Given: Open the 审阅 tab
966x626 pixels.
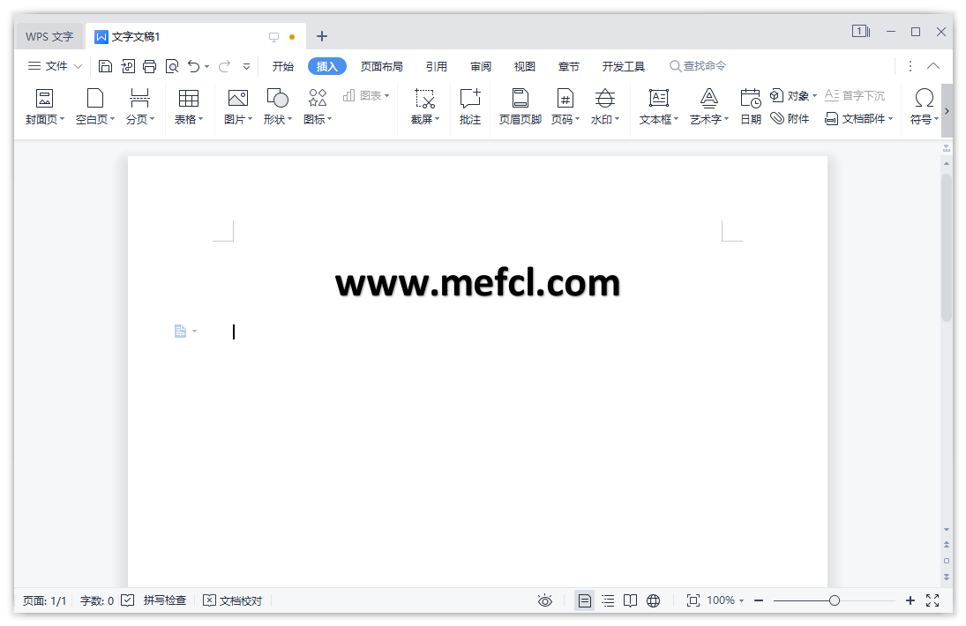Looking at the screenshot, I should [481, 66].
